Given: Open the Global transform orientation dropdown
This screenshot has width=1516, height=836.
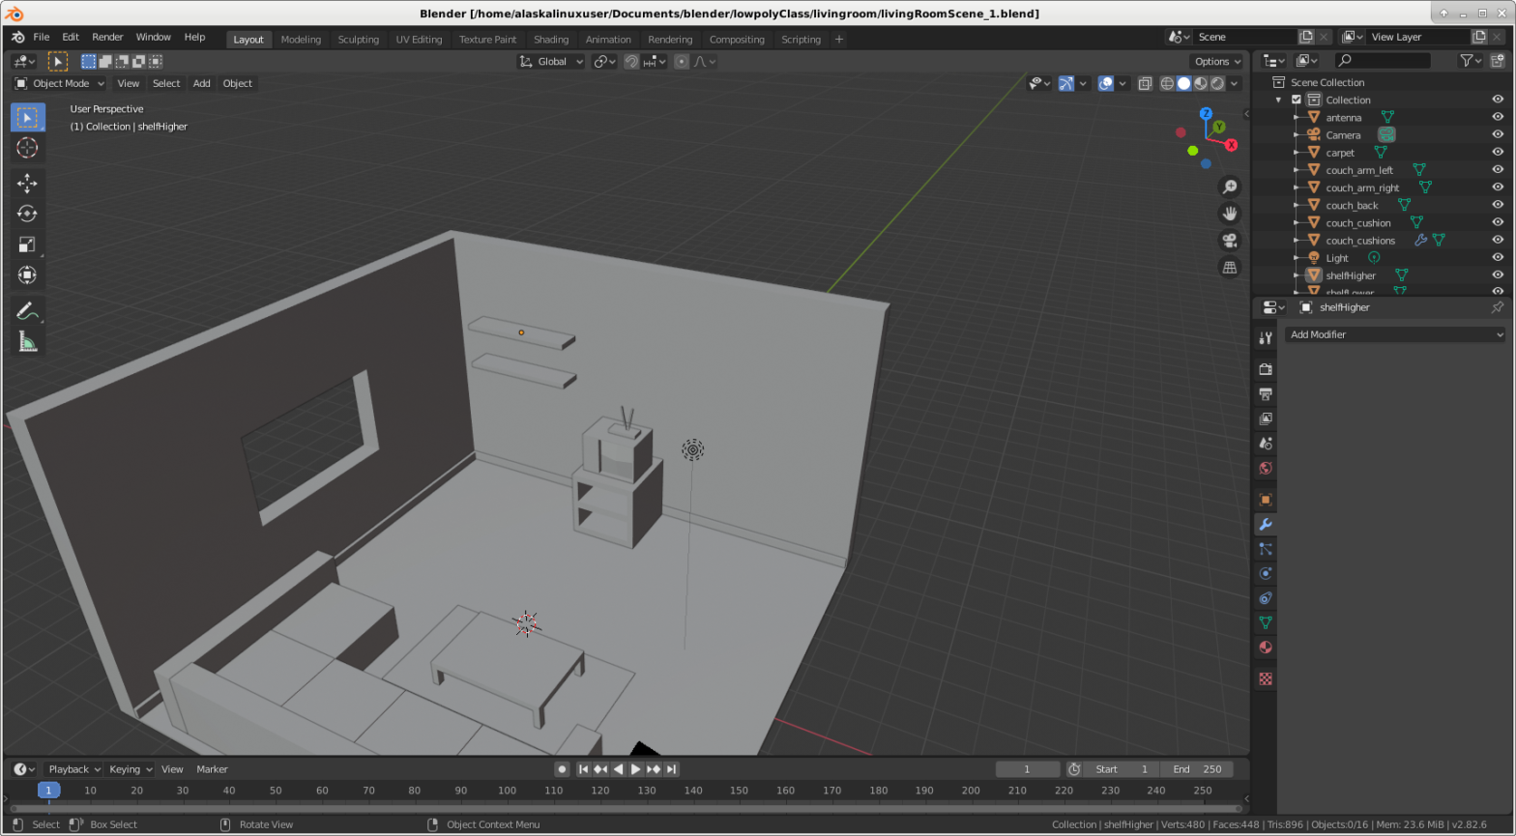Looking at the screenshot, I should (552, 61).
